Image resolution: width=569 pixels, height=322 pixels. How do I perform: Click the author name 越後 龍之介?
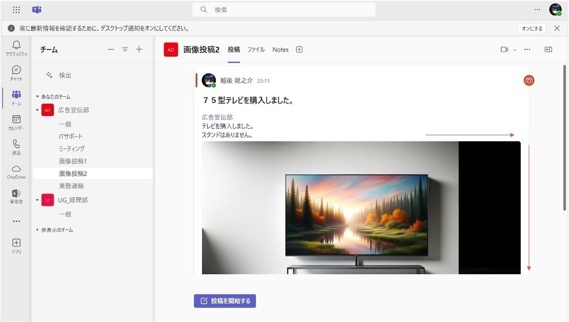(237, 81)
